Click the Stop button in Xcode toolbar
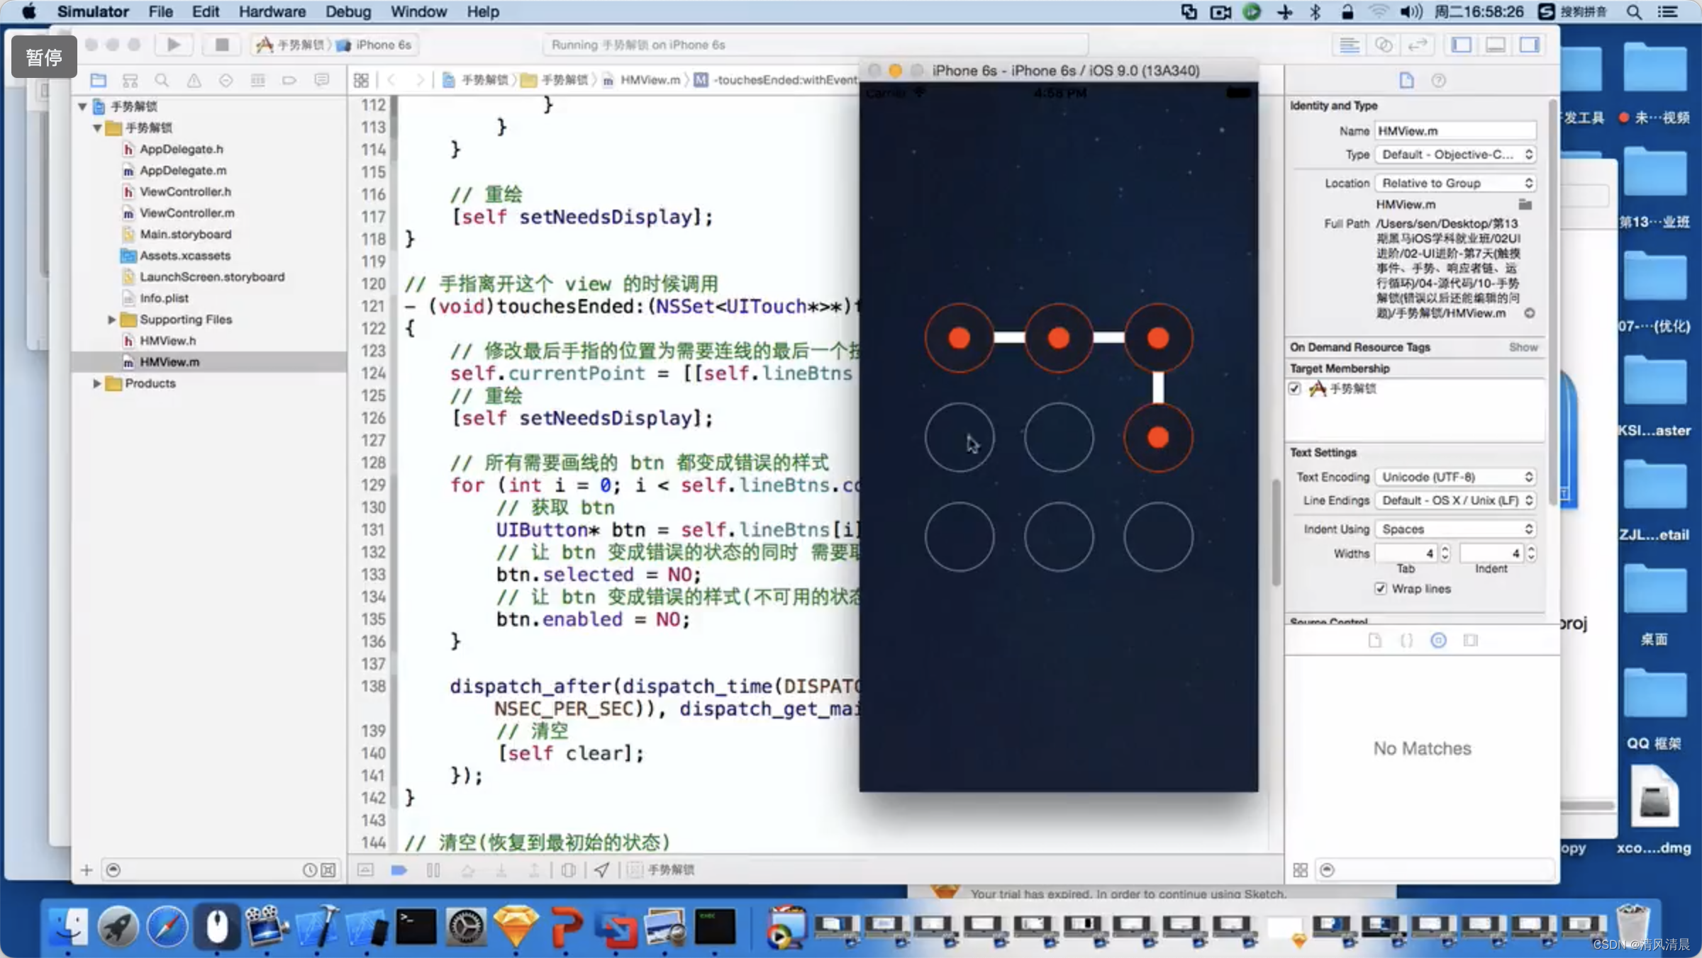Viewport: 1702px width, 958px height. point(221,45)
